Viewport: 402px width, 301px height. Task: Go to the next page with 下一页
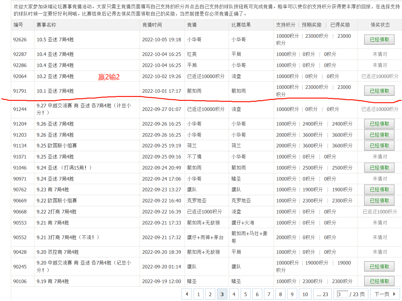point(385,294)
